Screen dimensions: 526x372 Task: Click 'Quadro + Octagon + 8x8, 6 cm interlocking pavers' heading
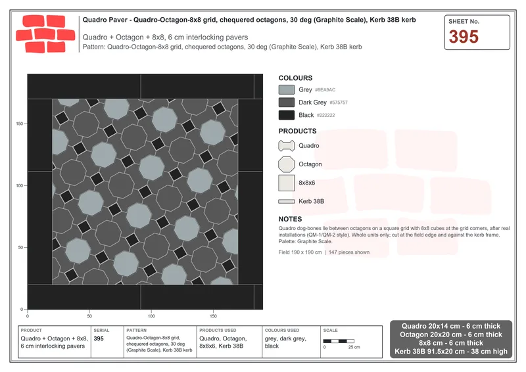166,37
